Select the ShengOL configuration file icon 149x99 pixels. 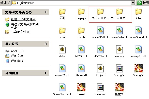(120, 68)
